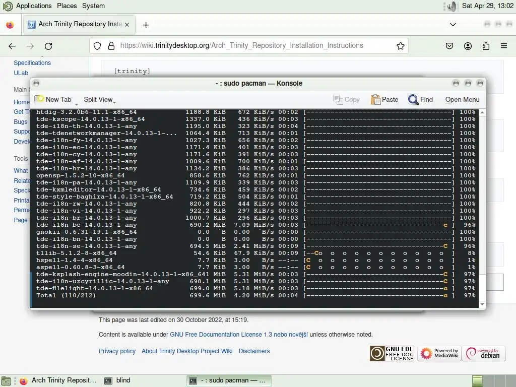Click the show desktop icon in the panel

pyautogui.click(x=6, y=381)
